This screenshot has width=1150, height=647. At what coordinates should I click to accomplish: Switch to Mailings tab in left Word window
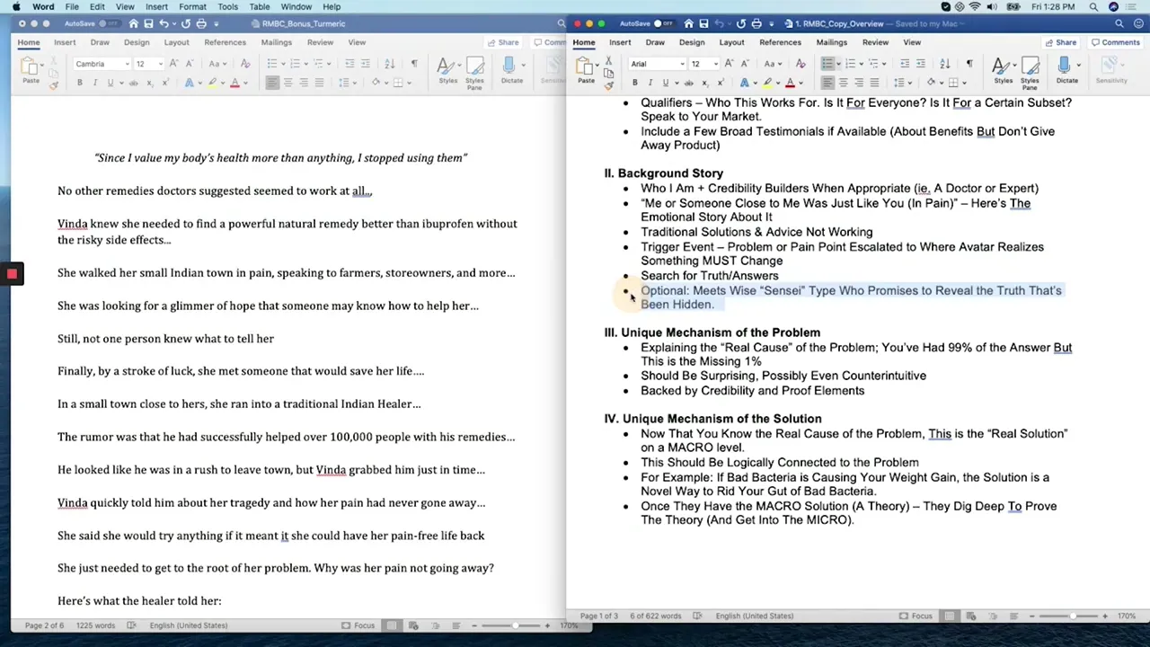(x=276, y=42)
